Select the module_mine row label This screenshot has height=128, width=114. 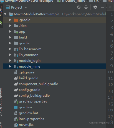pyautogui.click(x=29, y=66)
